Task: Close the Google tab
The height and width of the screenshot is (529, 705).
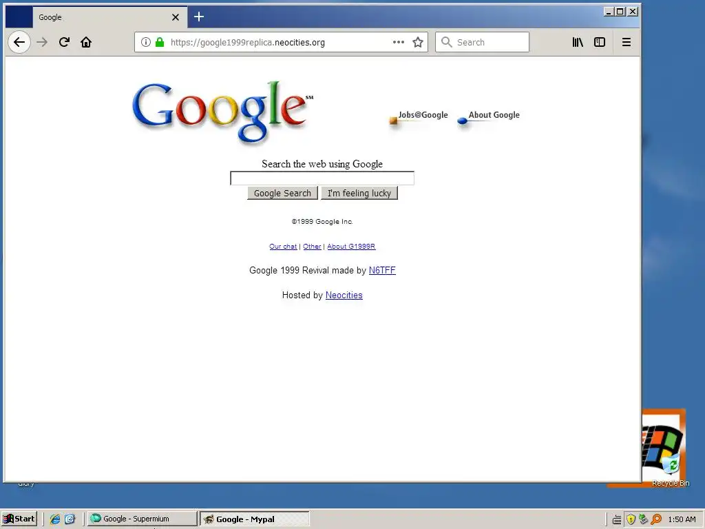Action: click(176, 17)
